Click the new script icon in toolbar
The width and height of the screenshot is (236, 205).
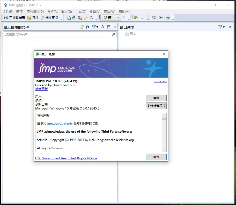[x=69, y=18]
